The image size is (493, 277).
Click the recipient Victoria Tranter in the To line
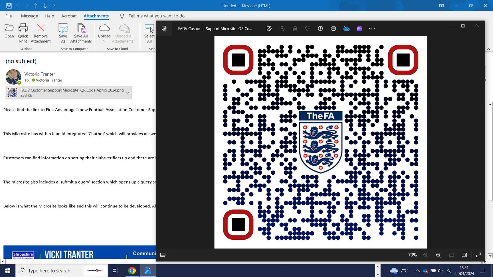click(x=49, y=80)
